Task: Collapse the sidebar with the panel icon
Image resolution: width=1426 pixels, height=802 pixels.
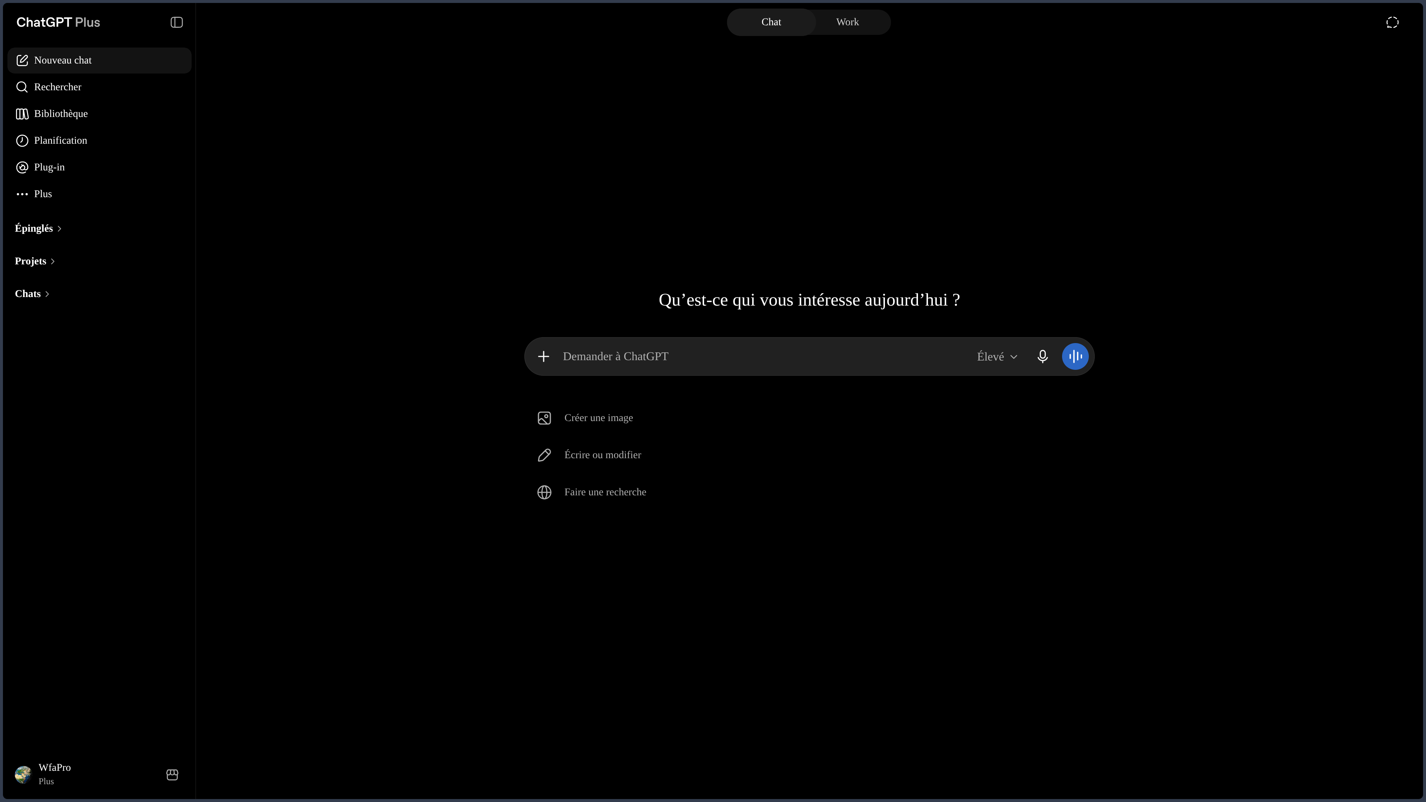Action: (177, 22)
